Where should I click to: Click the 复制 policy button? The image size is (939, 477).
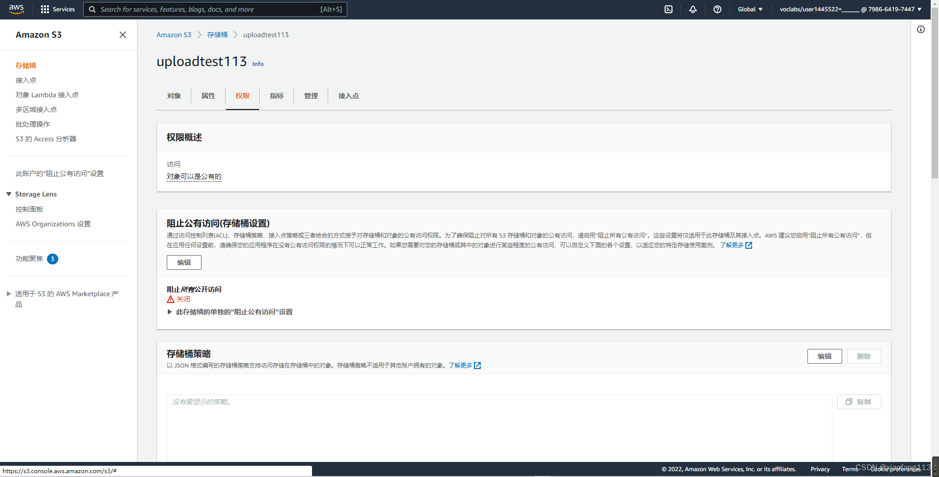pos(859,402)
